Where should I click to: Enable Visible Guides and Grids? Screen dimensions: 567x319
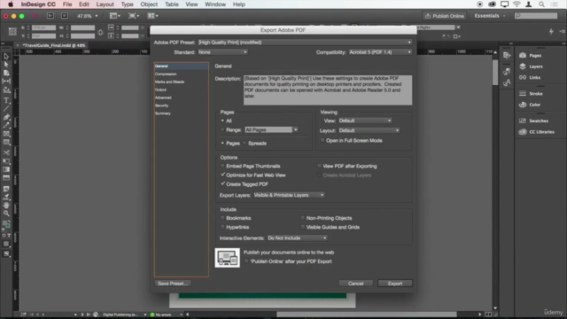[303, 227]
